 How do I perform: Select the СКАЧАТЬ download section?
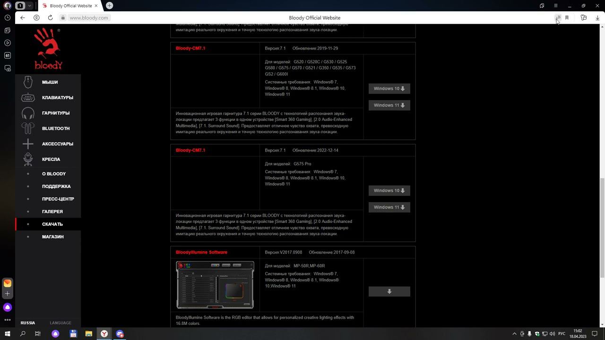tap(52, 224)
